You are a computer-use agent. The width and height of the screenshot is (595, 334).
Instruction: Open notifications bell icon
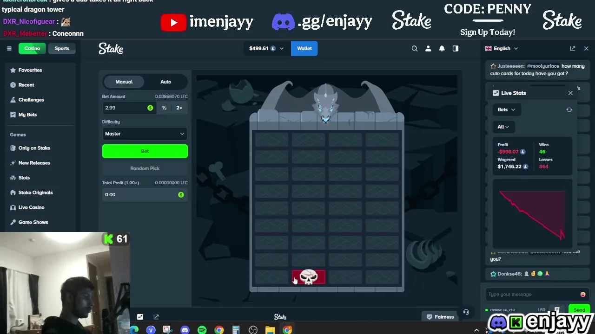pyautogui.click(x=442, y=48)
